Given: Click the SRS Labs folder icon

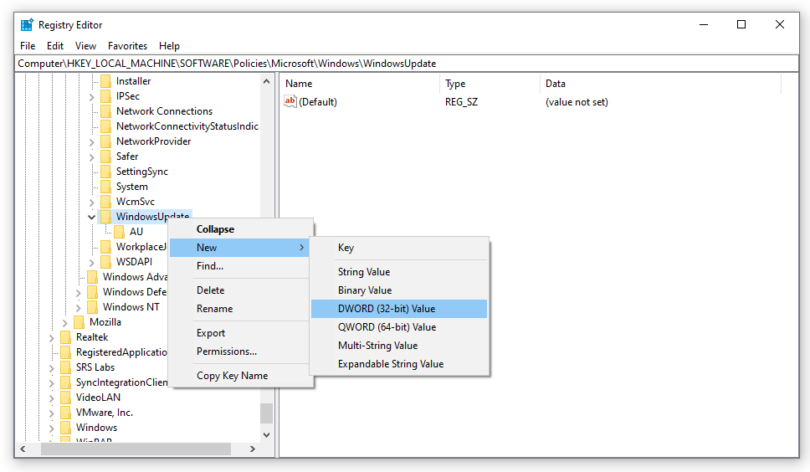Looking at the screenshot, I should tap(65, 367).
